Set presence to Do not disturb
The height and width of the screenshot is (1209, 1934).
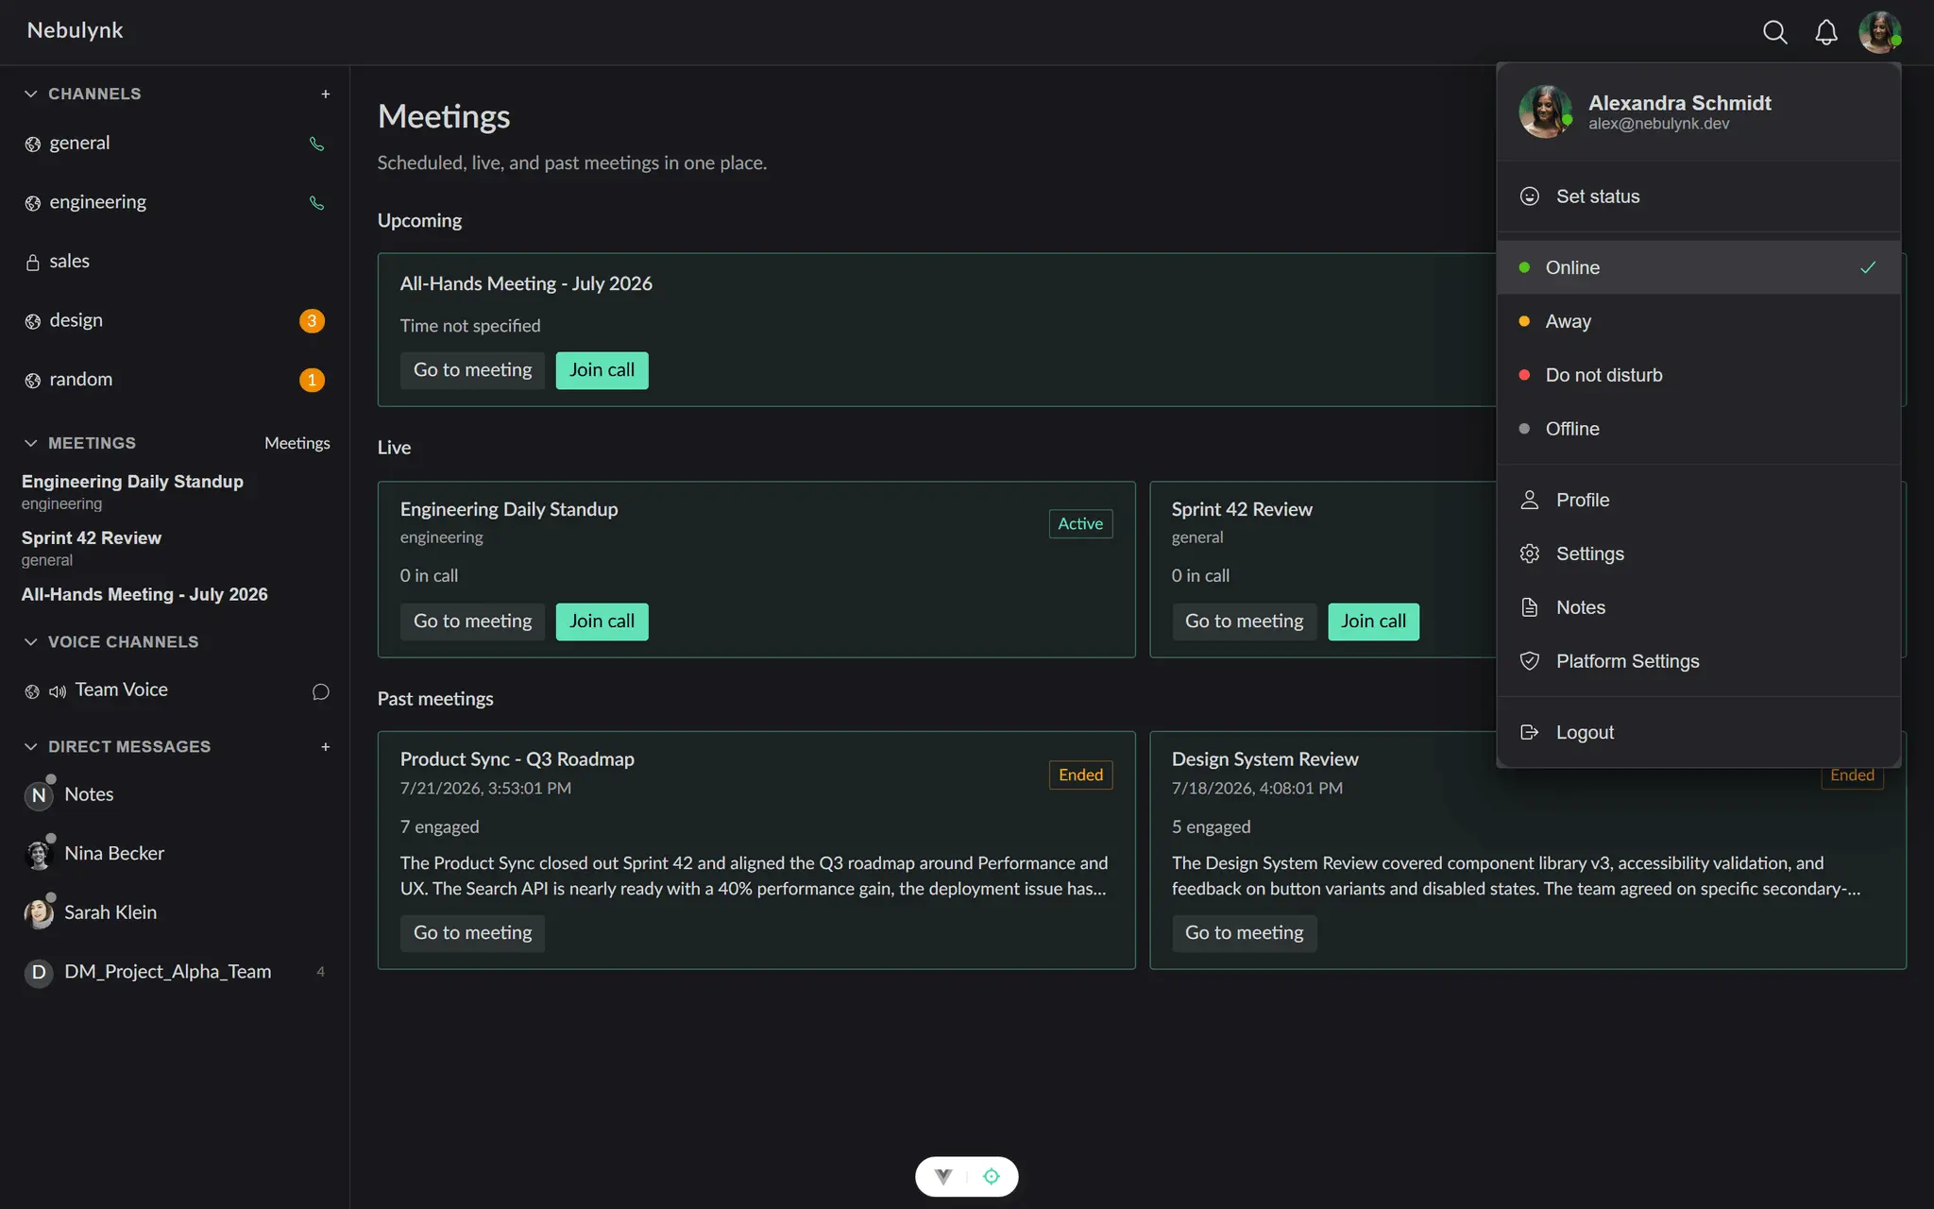click(1698, 375)
